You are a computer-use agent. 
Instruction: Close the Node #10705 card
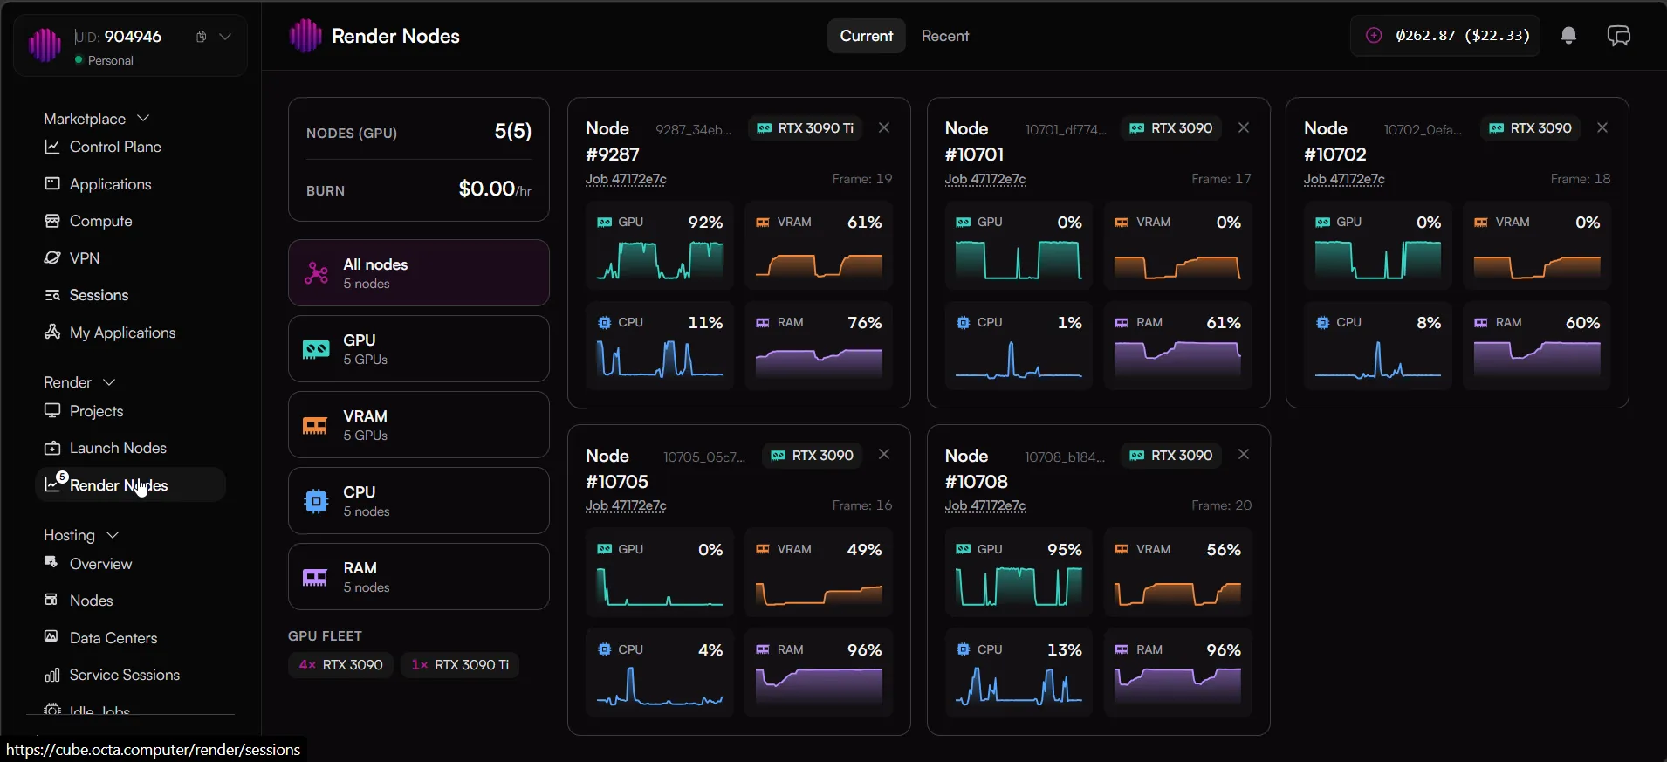tap(884, 454)
